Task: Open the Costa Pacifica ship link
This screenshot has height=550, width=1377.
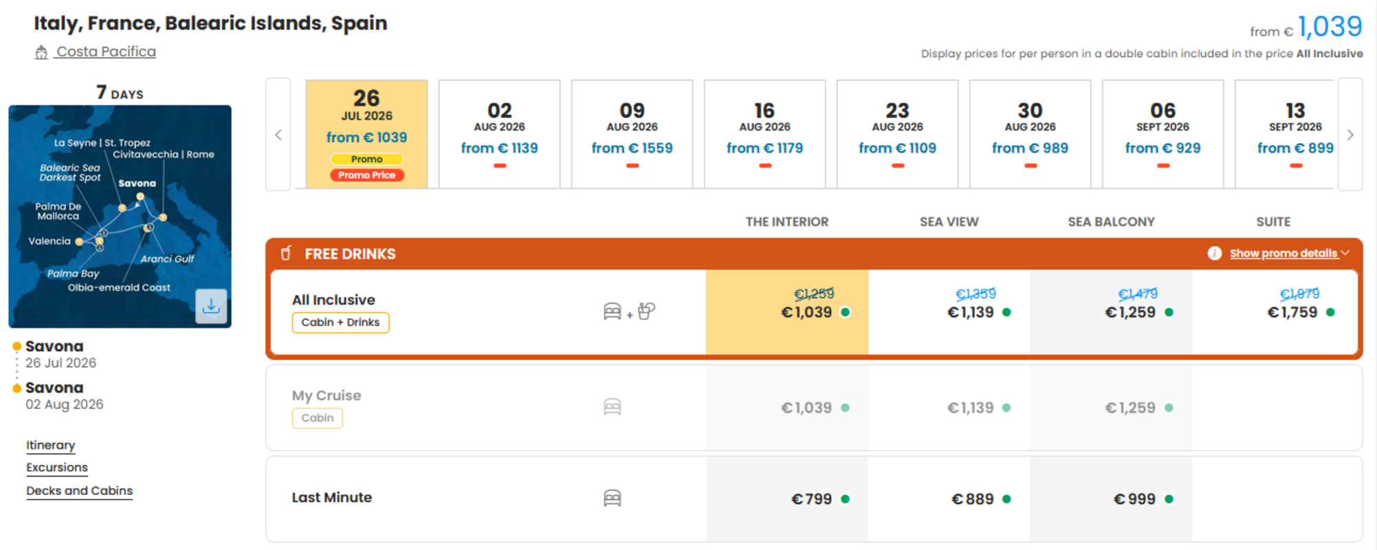Action: pos(106,52)
